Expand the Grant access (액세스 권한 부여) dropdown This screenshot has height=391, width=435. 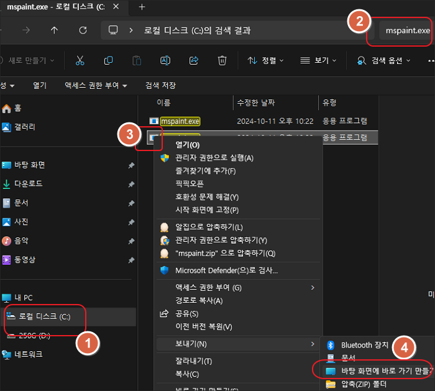point(96,85)
